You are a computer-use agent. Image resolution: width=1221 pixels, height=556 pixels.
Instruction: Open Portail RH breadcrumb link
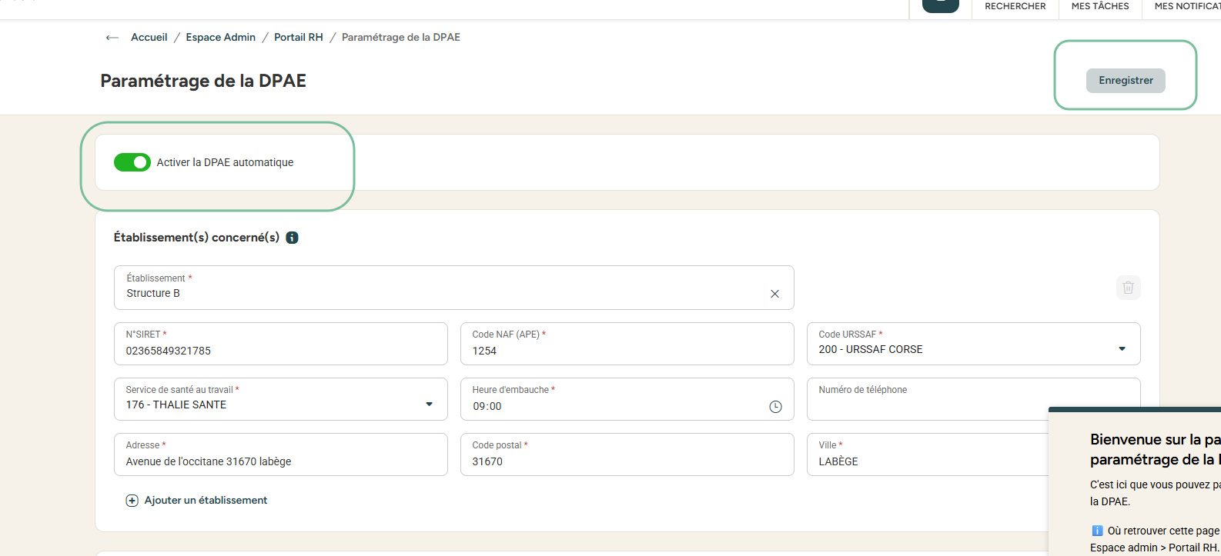click(x=298, y=38)
